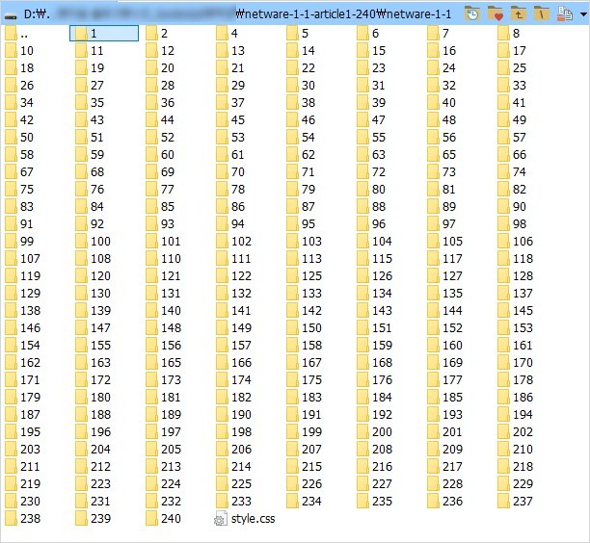Viewport: 590px width, 543px height.
Task: Click the folder icon of 137
Action: click(503, 293)
